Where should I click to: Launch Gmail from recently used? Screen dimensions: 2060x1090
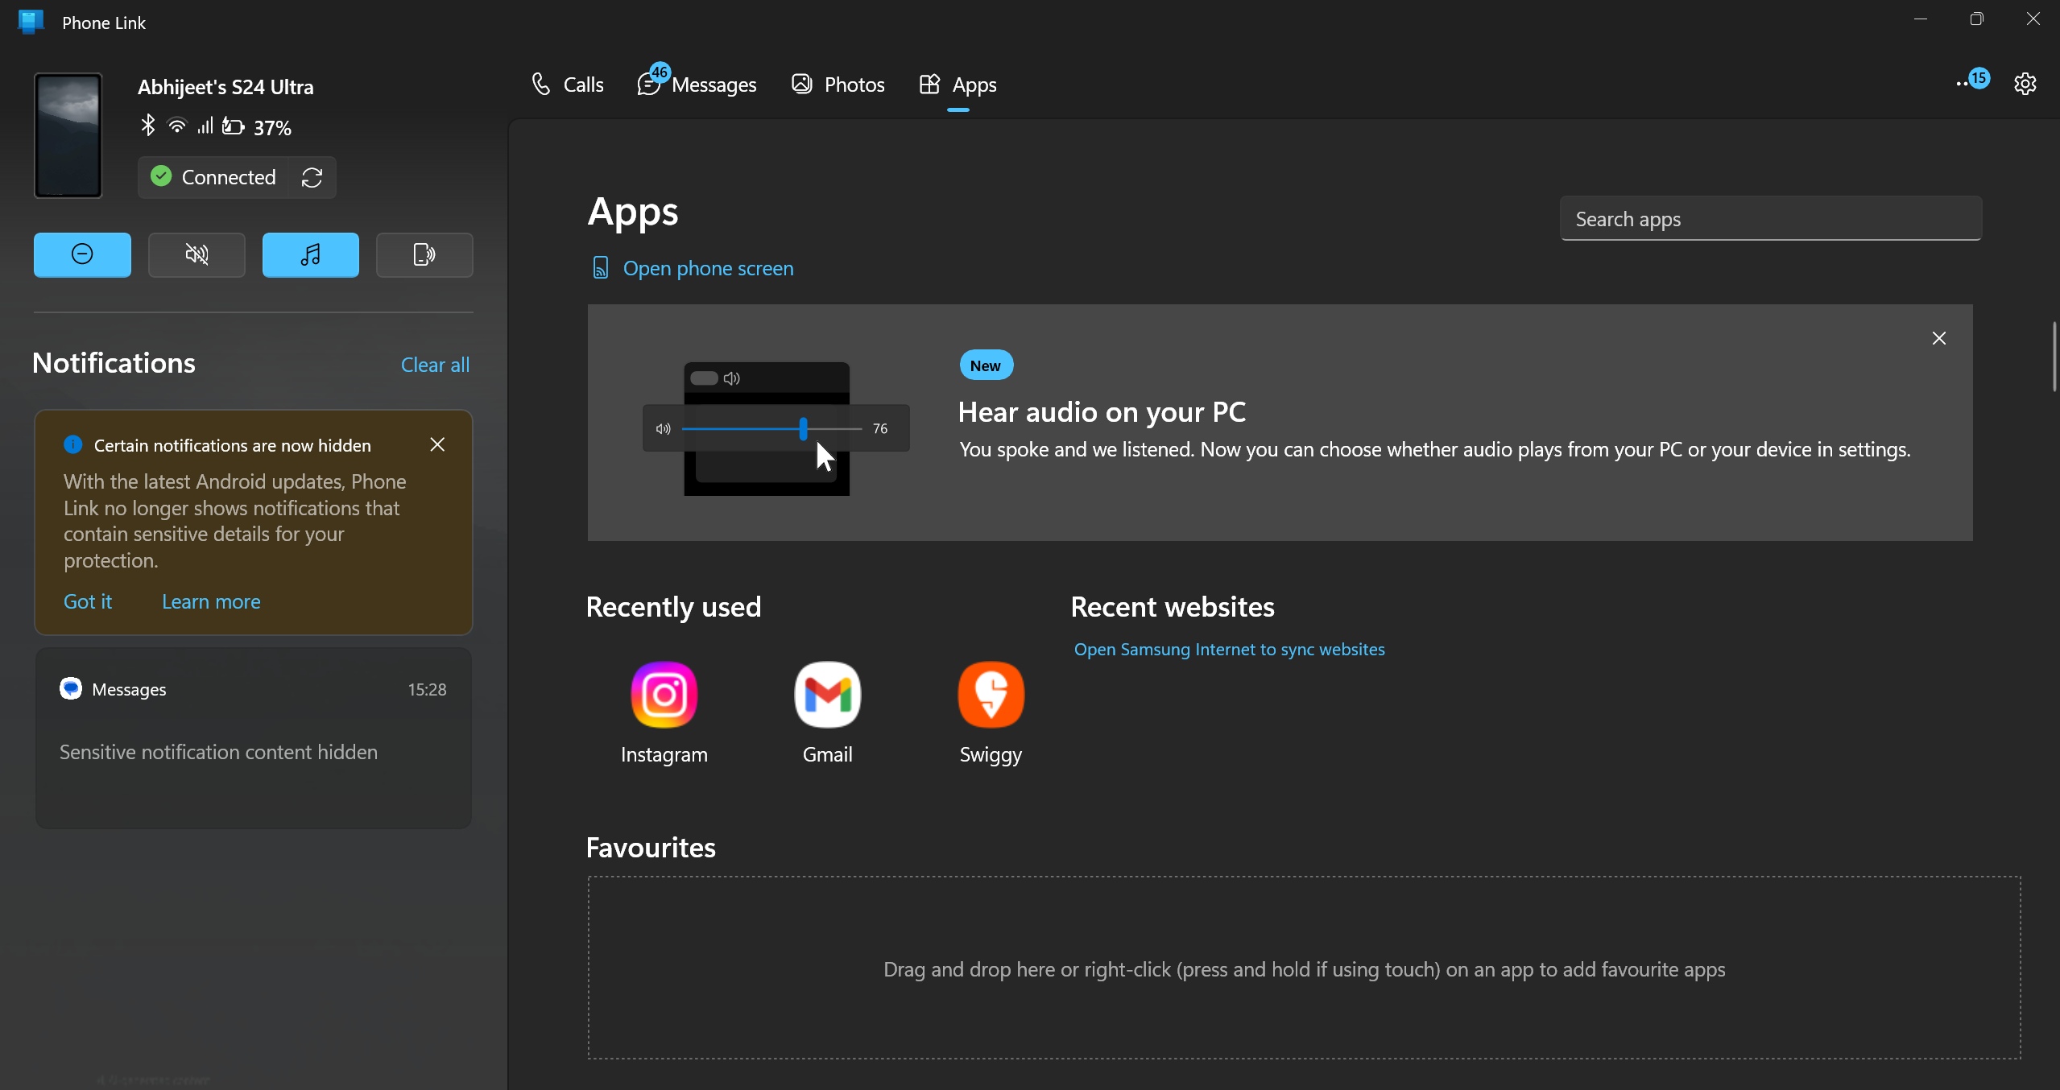[x=827, y=695]
